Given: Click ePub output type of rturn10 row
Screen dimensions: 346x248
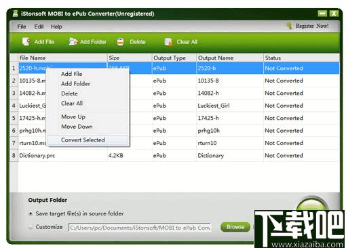Looking at the screenshot, I should (x=159, y=143).
